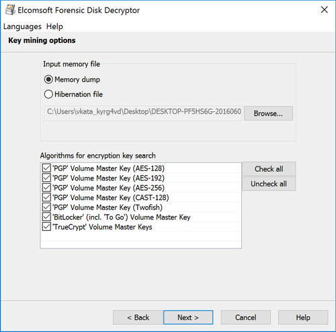336x332 pixels.
Task: Browse for an input memory file
Action: [268, 113]
